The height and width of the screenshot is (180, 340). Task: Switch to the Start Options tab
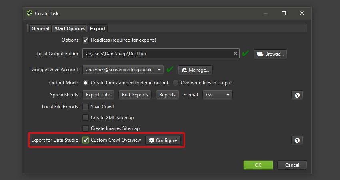(70, 29)
